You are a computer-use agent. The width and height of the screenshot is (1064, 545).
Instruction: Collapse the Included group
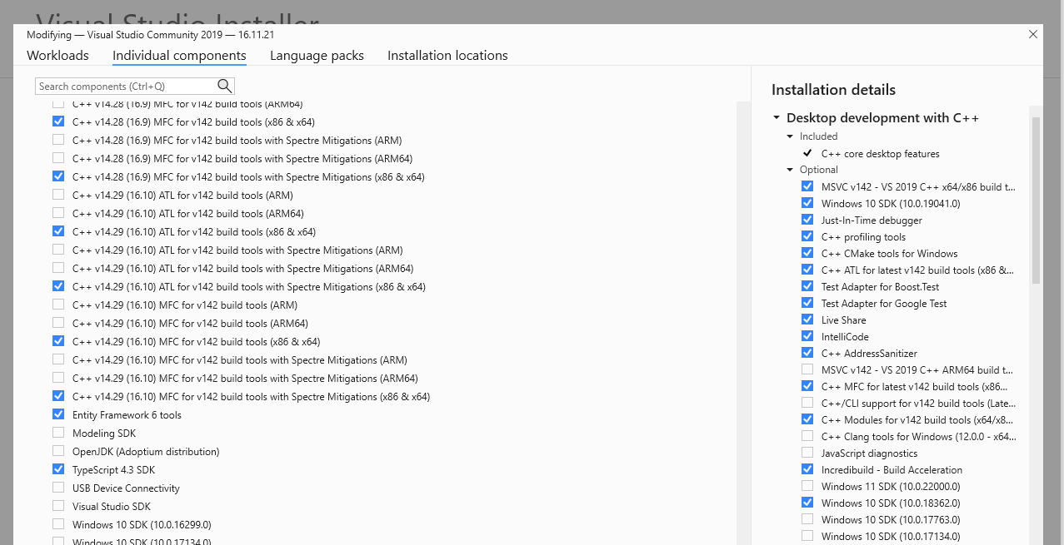(x=791, y=136)
